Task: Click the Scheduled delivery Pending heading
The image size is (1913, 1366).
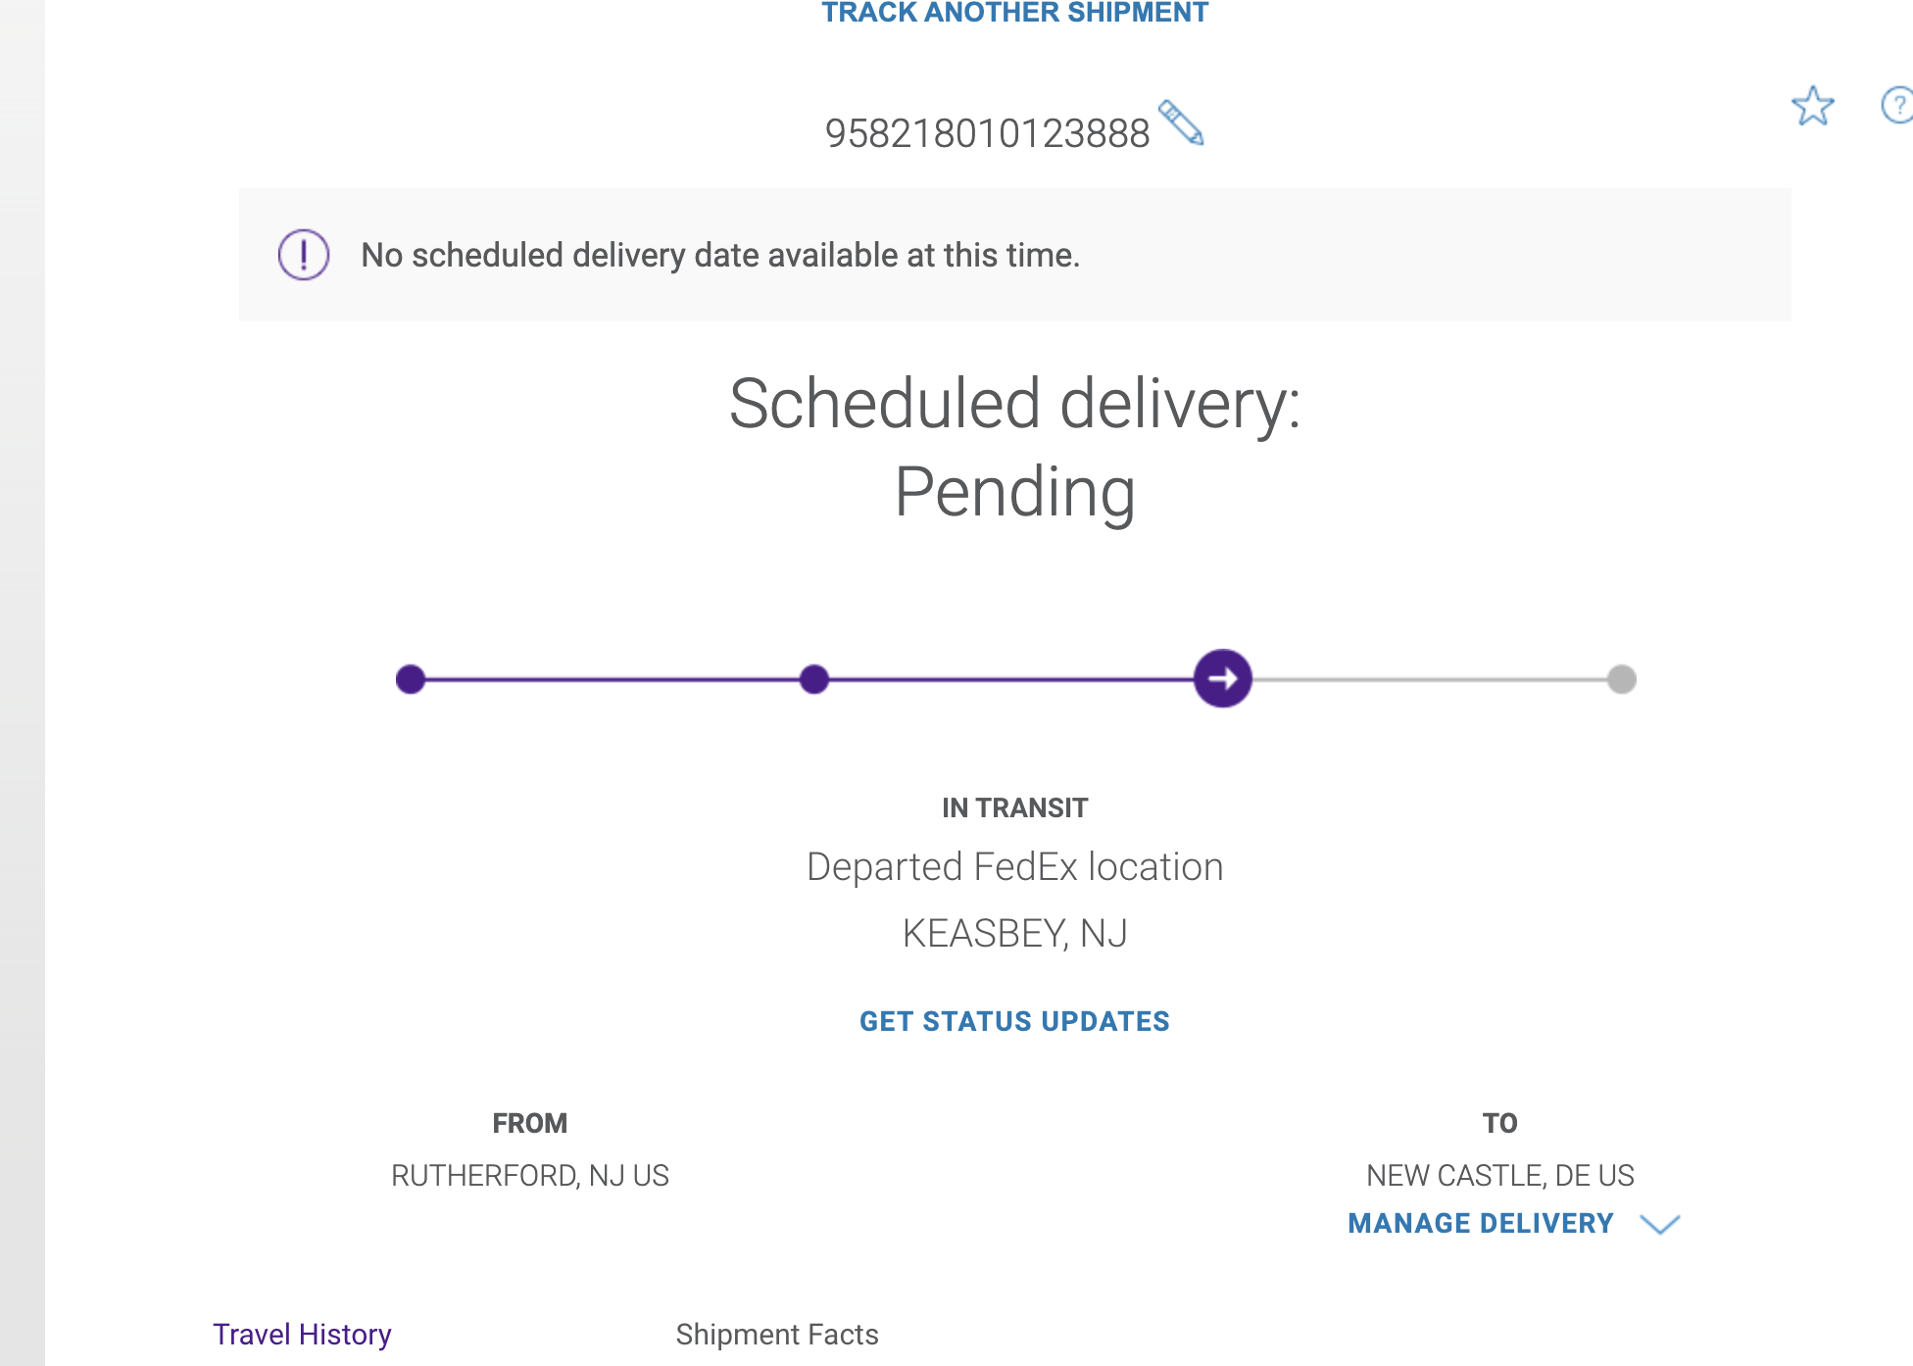Action: pos(1014,448)
